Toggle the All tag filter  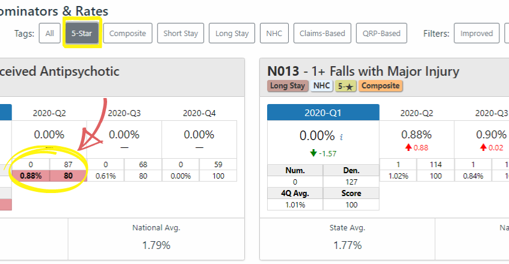pos(49,33)
